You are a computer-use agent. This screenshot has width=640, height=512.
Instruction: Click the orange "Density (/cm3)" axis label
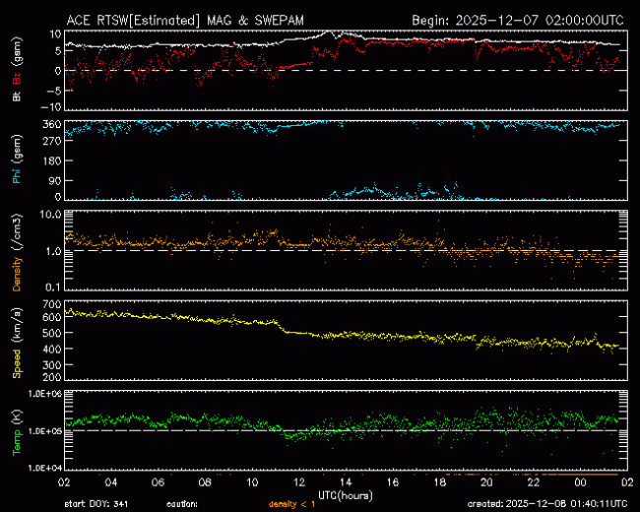[x=17, y=252]
